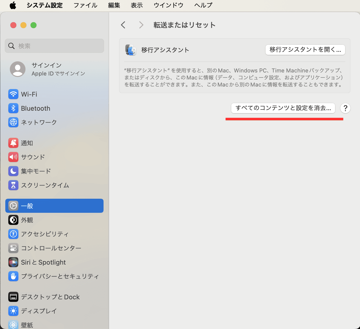The image size is (360, 329).
Task: Open アクセシビリティ settings icon
Action: click(x=13, y=234)
